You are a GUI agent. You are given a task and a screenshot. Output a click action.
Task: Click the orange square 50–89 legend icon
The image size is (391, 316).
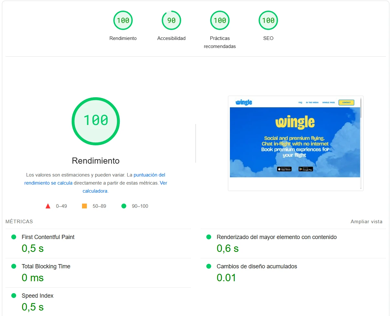84,206
